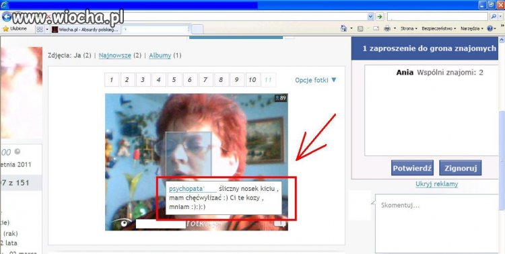Image resolution: width=505 pixels, height=254 pixels.
Task: Open the search provider dropdown arrow
Action: coord(501,17)
